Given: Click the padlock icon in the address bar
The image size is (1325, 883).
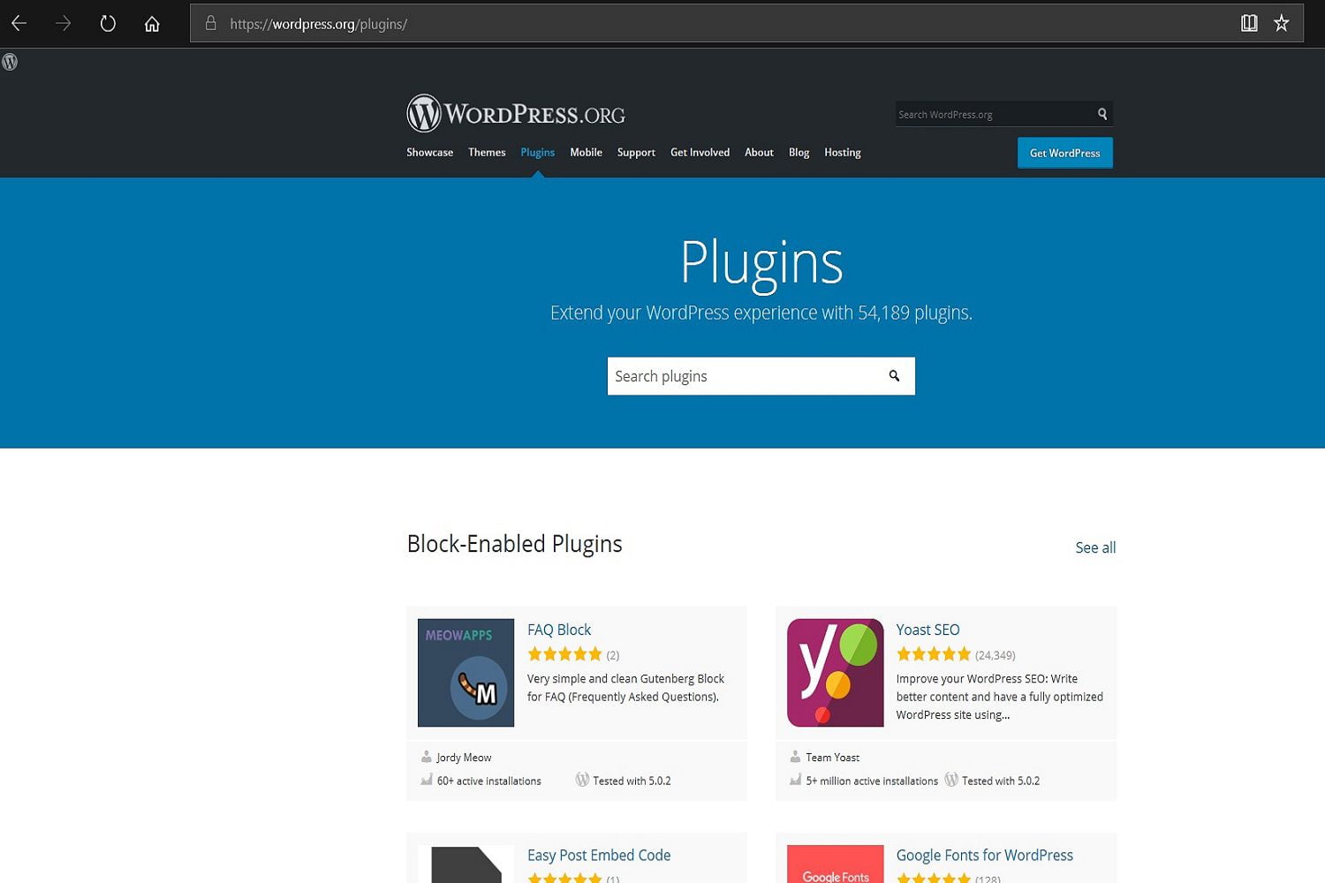Looking at the screenshot, I should point(208,24).
